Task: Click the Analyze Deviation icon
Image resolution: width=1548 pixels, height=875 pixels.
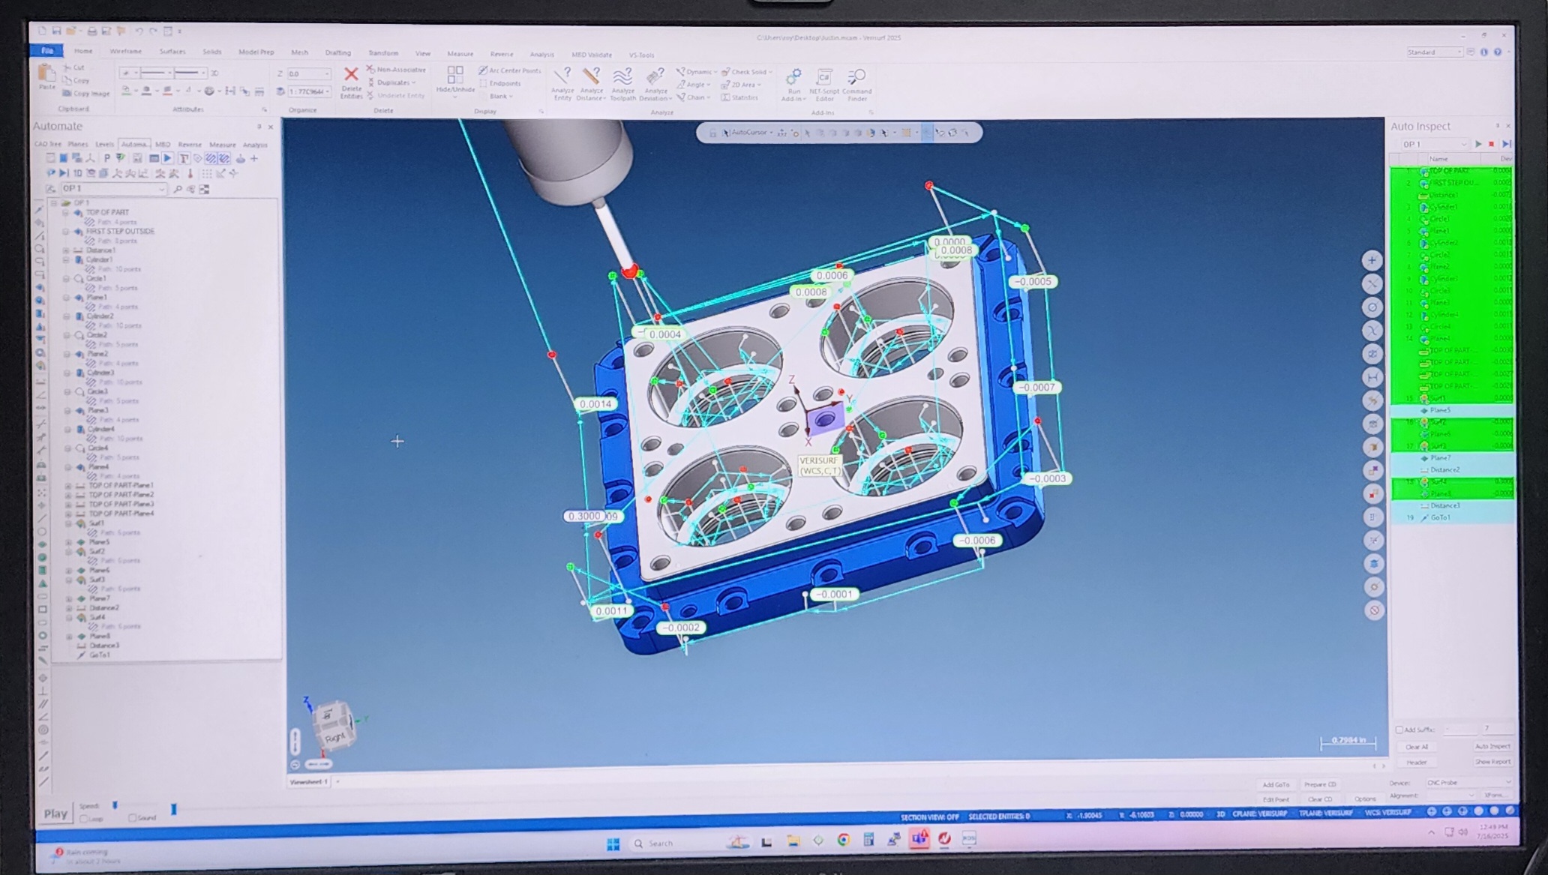Action: (x=655, y=77)
